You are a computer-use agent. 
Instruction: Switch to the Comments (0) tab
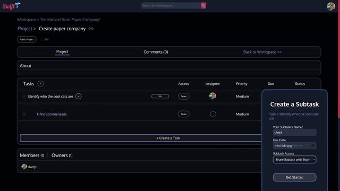(x=156, y=52)
